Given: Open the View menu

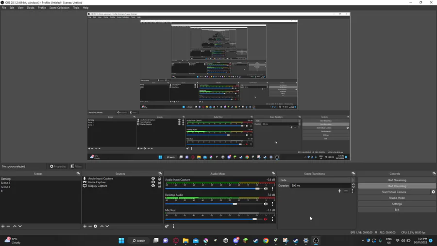Looking at the screenshot, I should [x=20, y=8].
